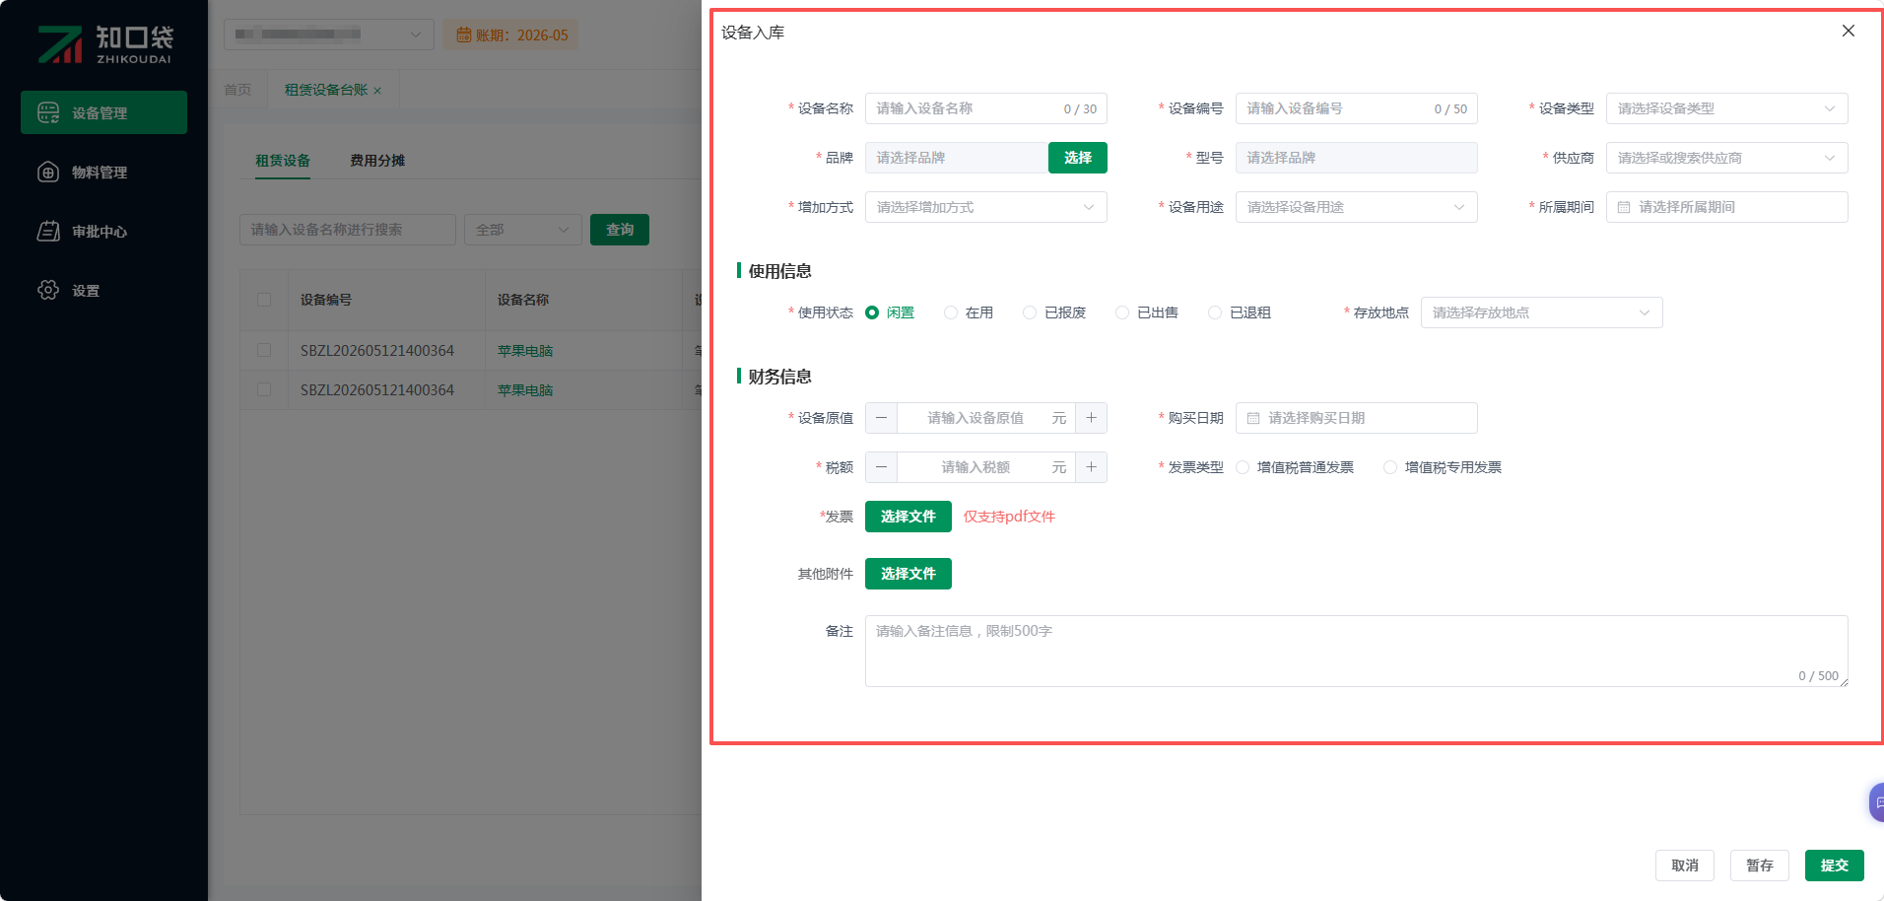Click the 查询 search button

click(619, 230)
